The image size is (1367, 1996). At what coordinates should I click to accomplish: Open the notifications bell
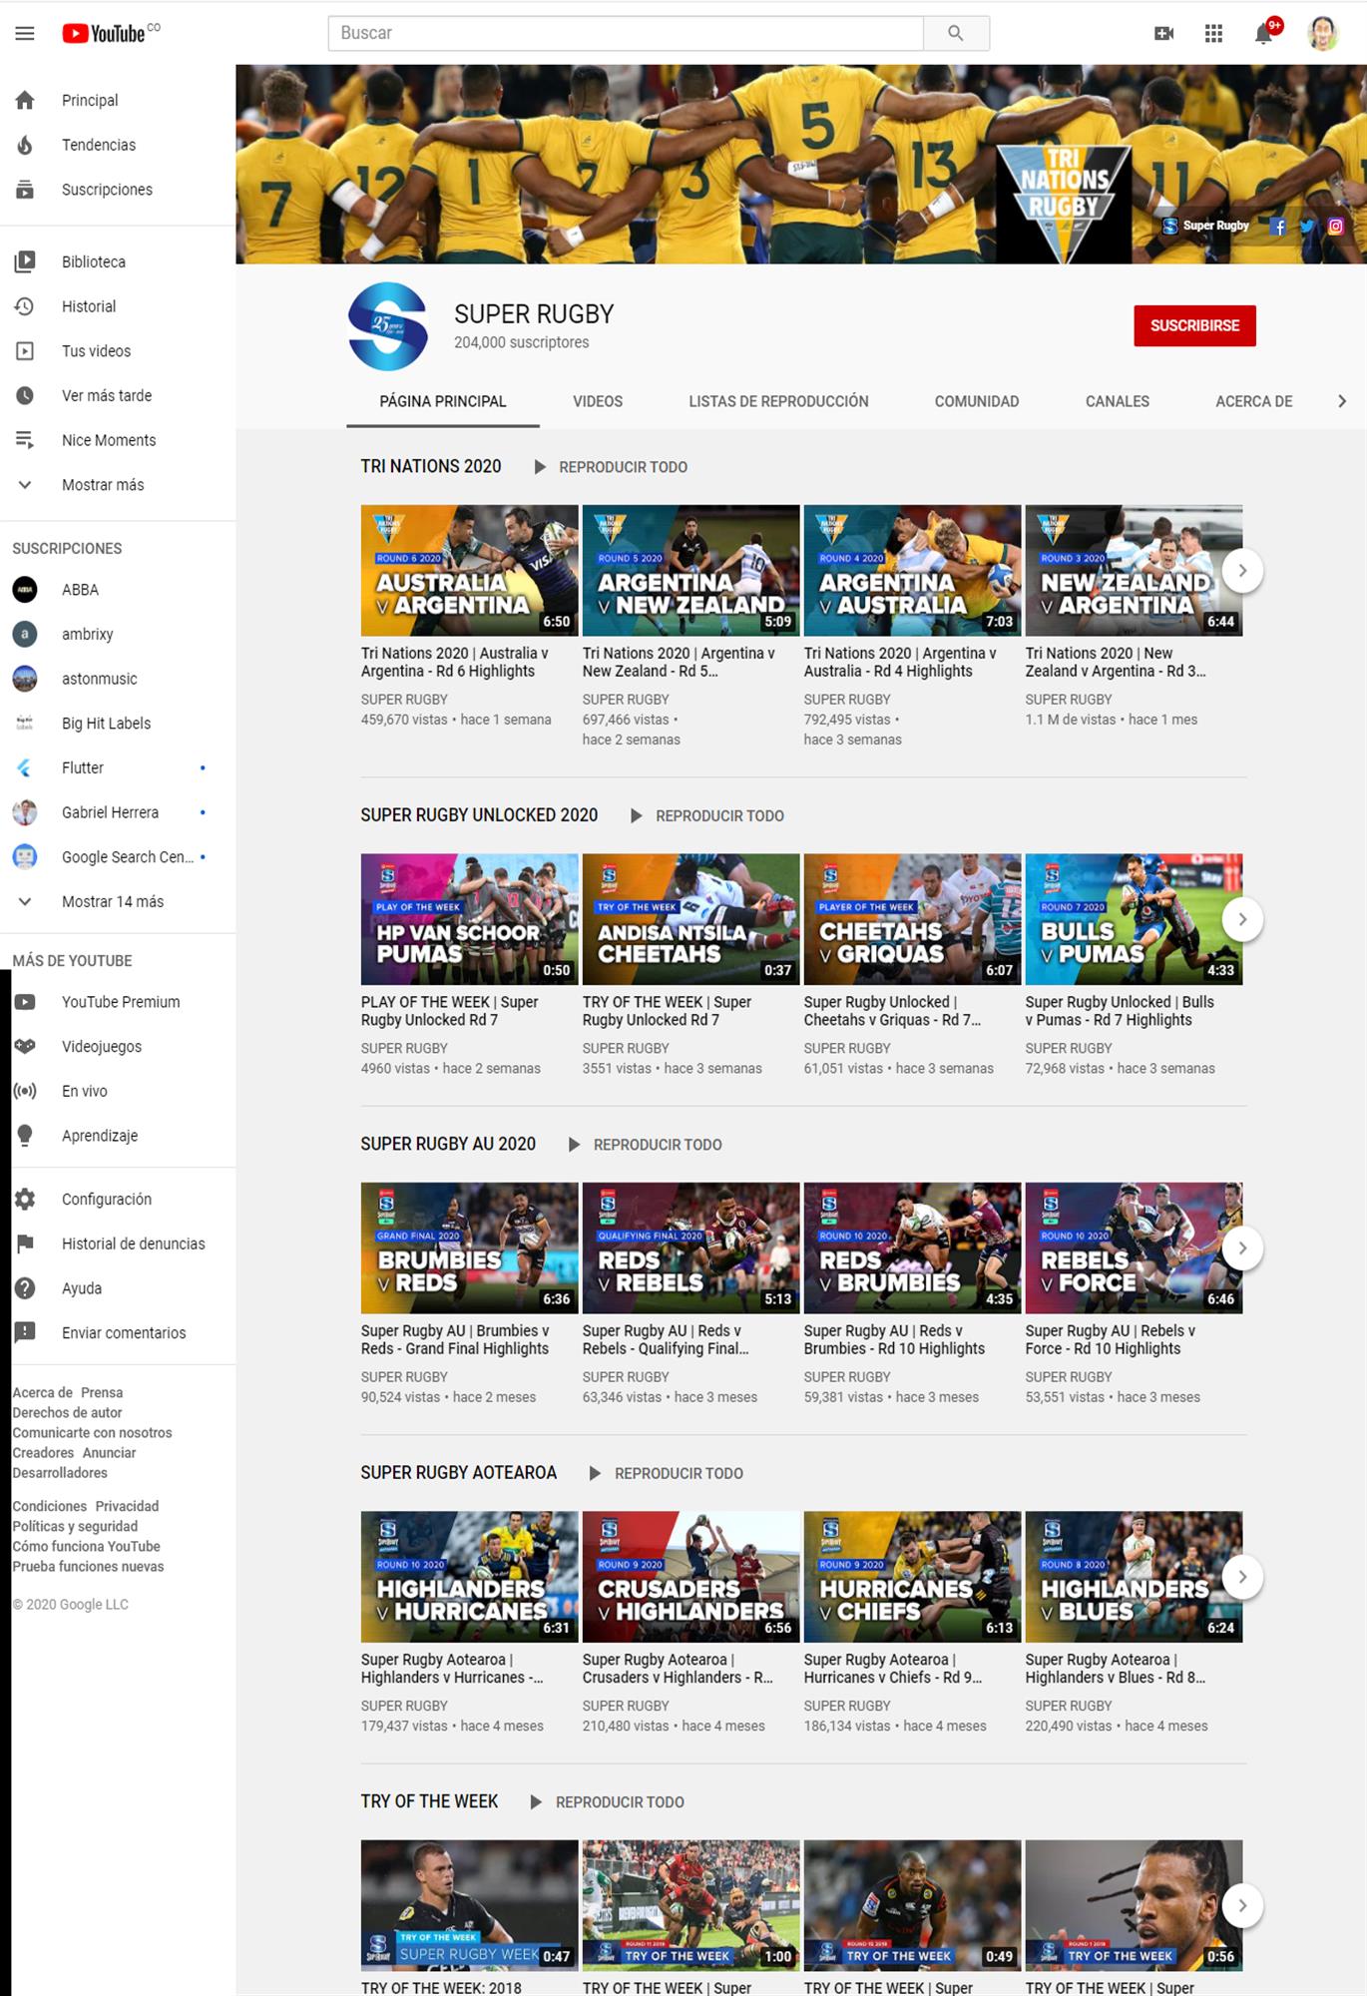tap(1264, 33)
